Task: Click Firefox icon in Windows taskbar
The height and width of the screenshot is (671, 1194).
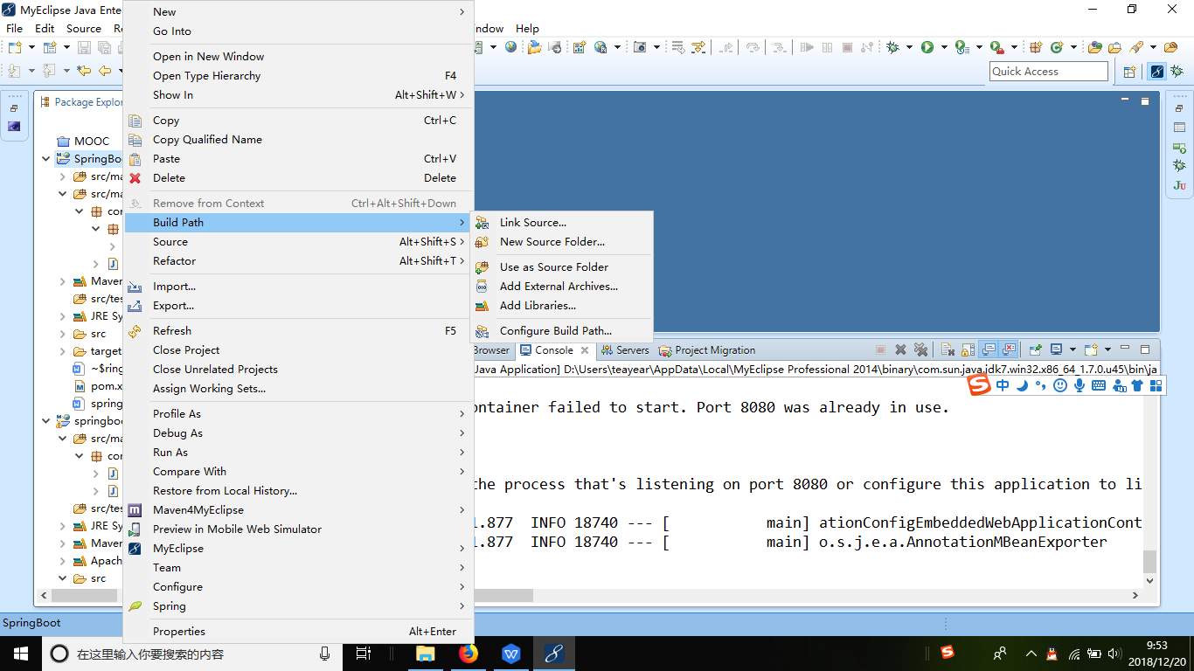Action: pos(469,653)
